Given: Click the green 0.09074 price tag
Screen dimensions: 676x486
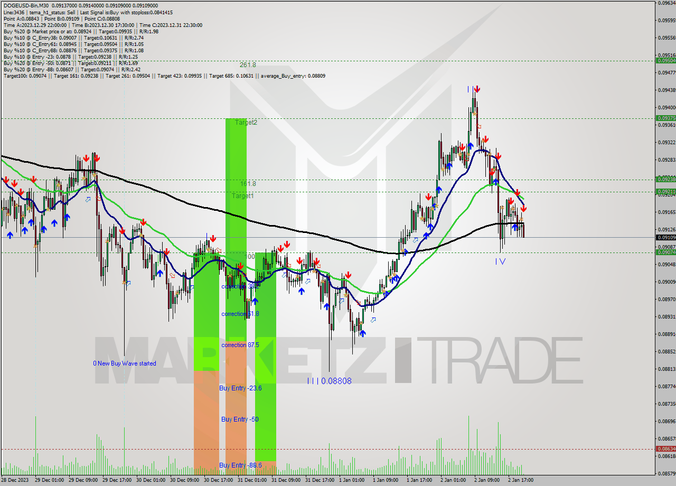Looking at the screenshot, I should 665,253.
